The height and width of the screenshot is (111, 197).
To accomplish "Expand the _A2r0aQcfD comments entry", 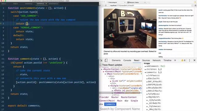I will pyautogui.click(x=147, y=103).
